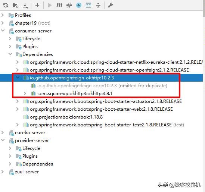Expand spring-boot-starter-web dependency
Screen dimensions: 205x192
(x=18, y=109)
